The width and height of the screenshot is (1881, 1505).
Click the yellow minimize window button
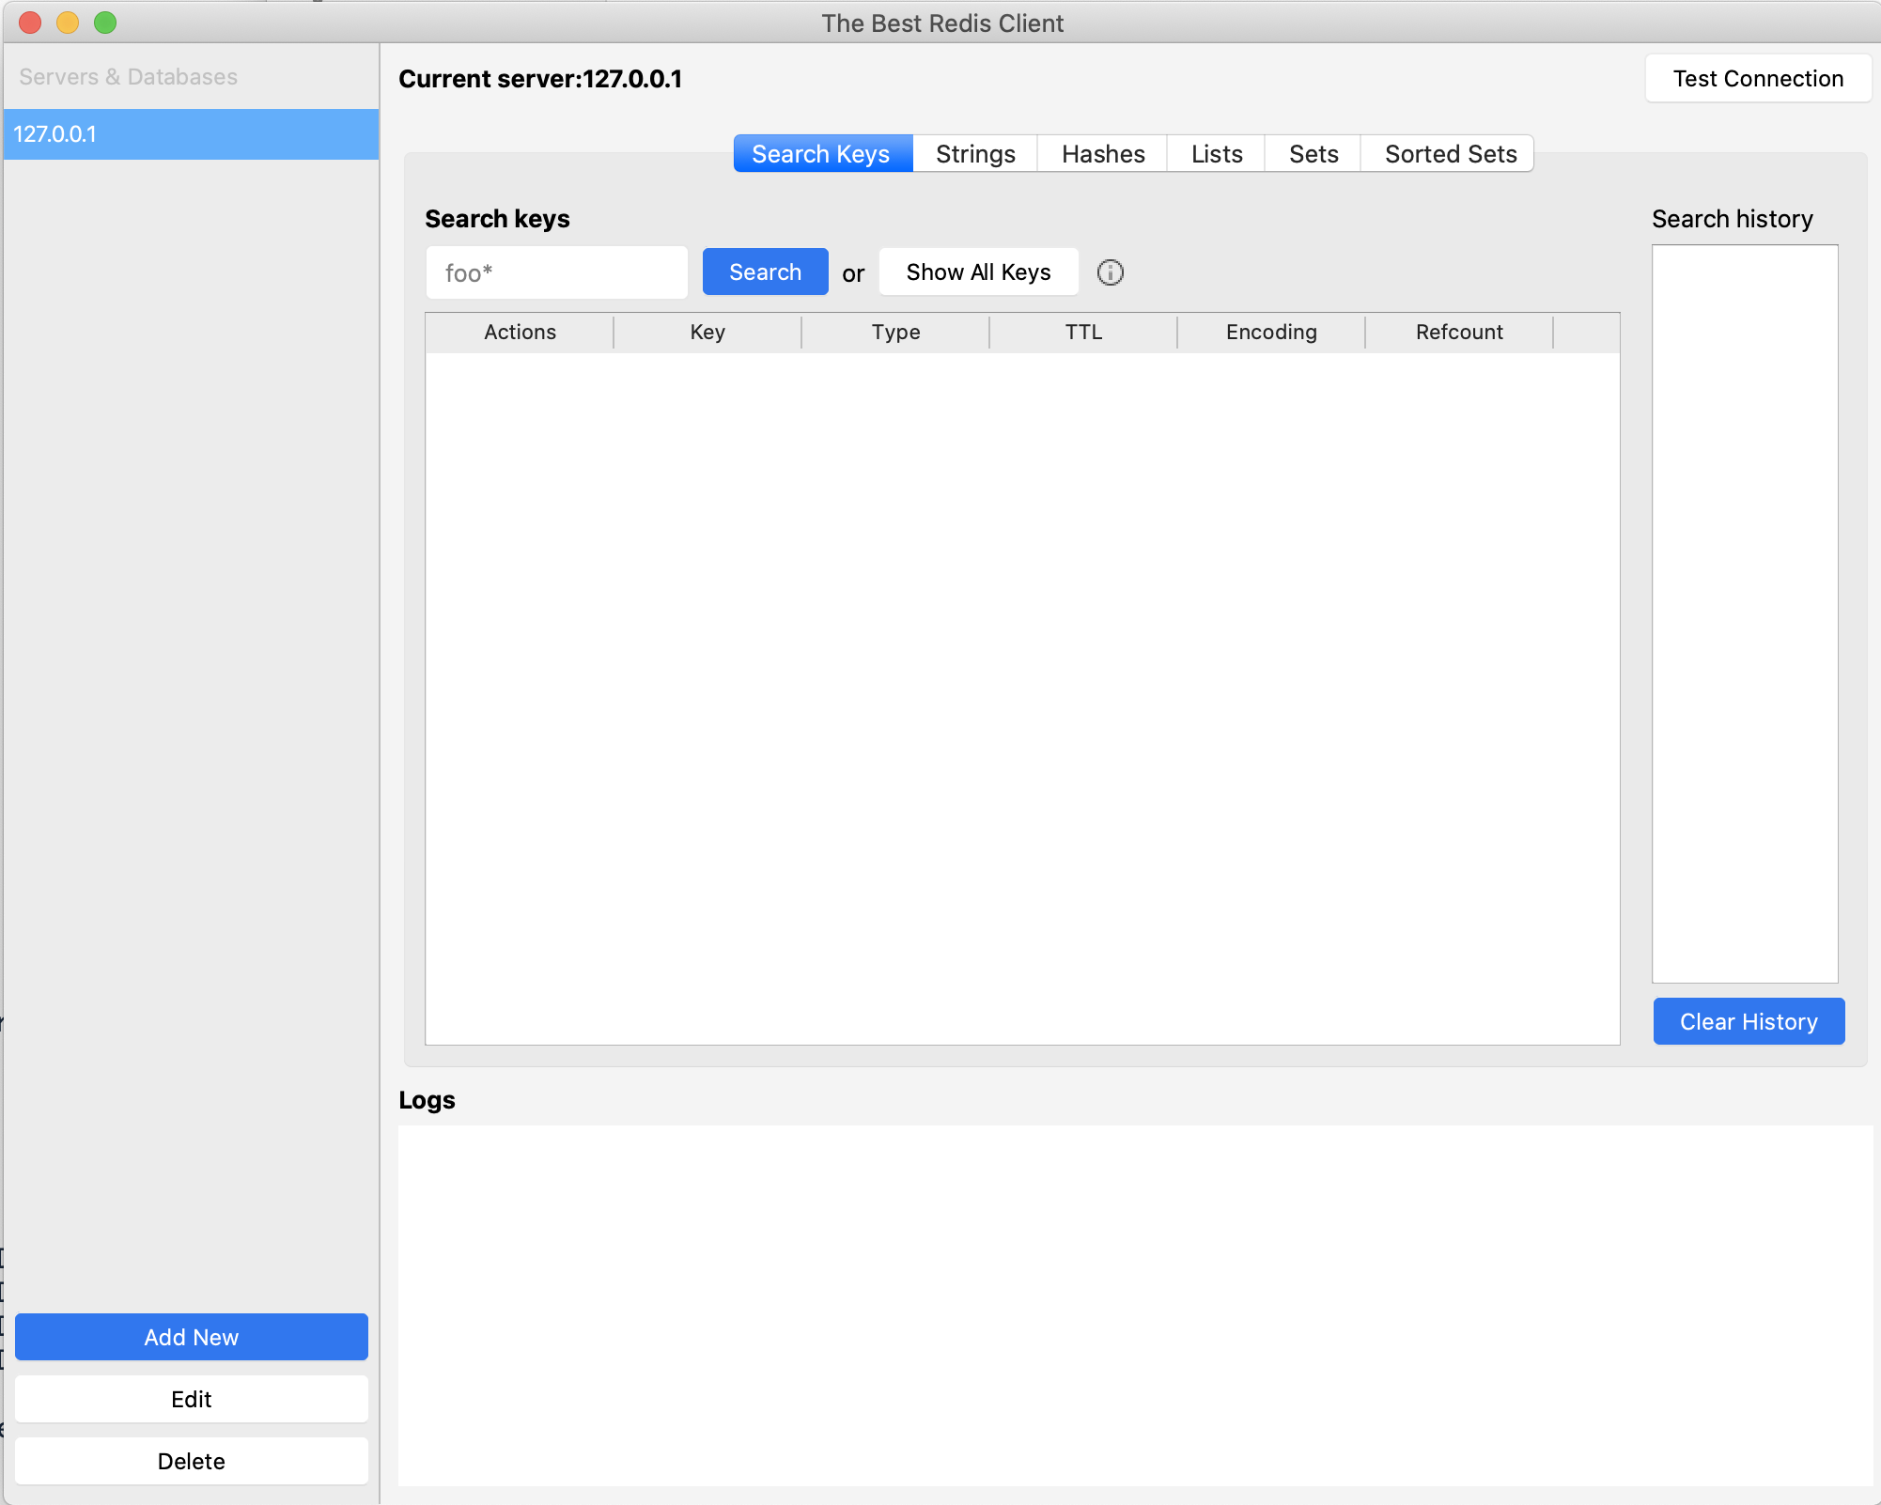point(68,23)
